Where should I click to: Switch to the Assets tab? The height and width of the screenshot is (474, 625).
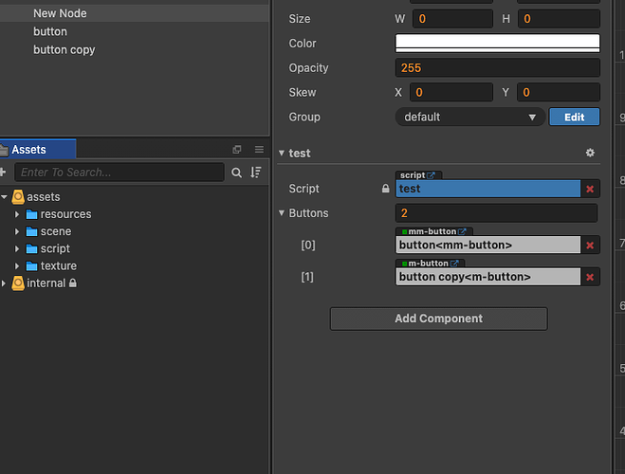pyautogui.click(x=38, y=150)
